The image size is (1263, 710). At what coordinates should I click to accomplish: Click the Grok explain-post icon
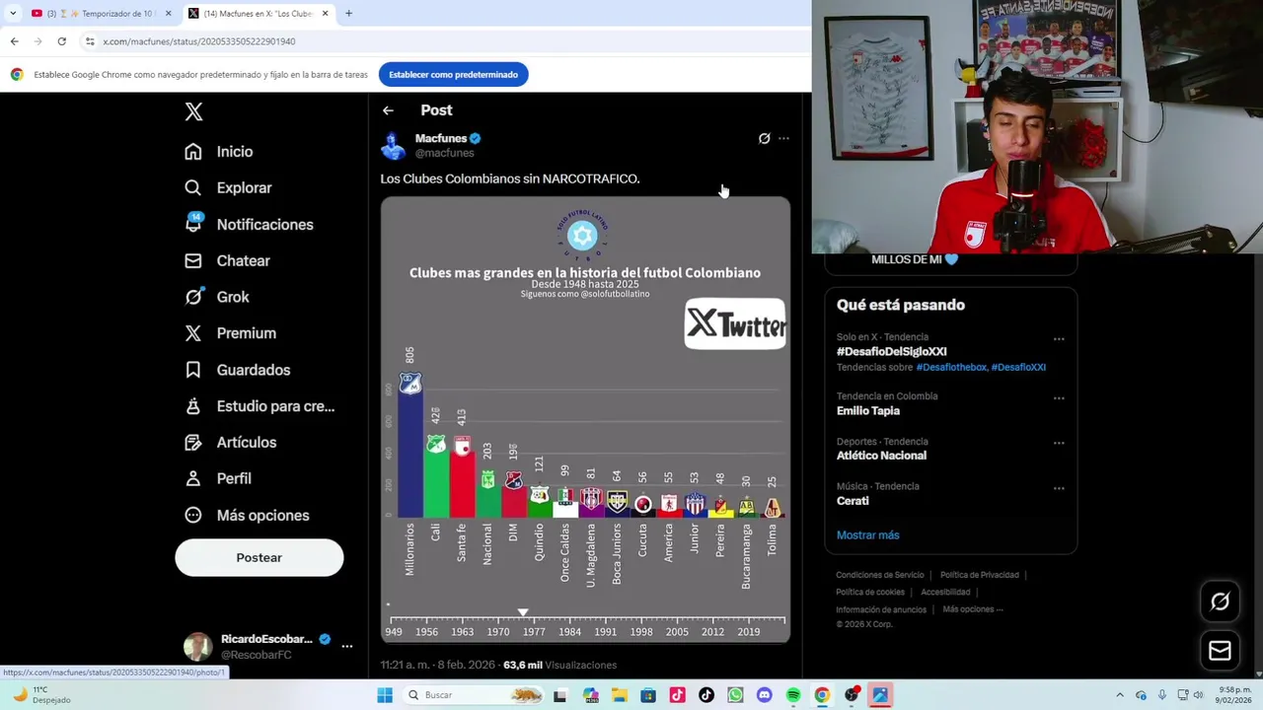[x=764, y=138]
